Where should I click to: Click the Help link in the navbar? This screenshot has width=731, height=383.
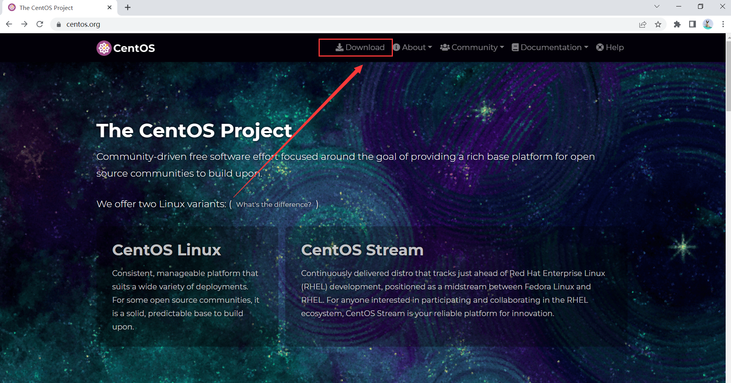coord(610,47)
